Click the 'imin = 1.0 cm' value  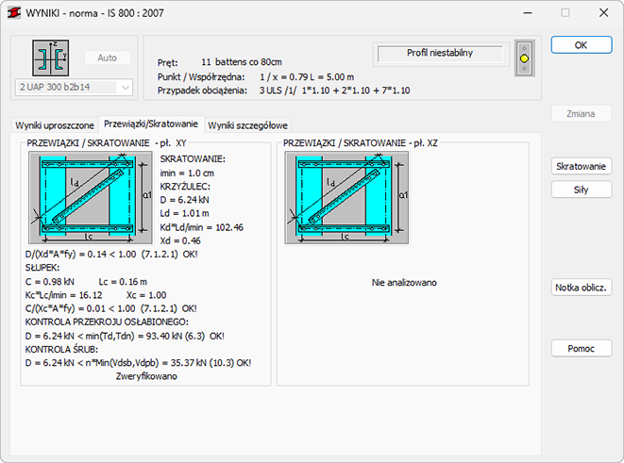pos(187,174)
